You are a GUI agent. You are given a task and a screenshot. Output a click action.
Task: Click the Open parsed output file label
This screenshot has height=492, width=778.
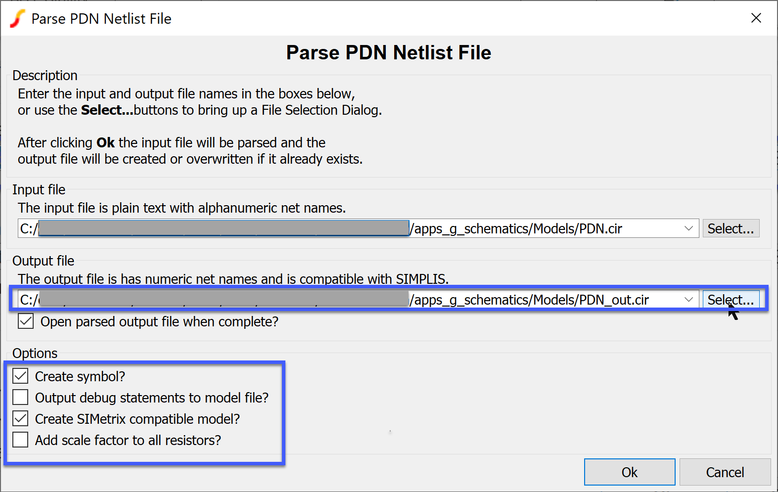[159, 321]
